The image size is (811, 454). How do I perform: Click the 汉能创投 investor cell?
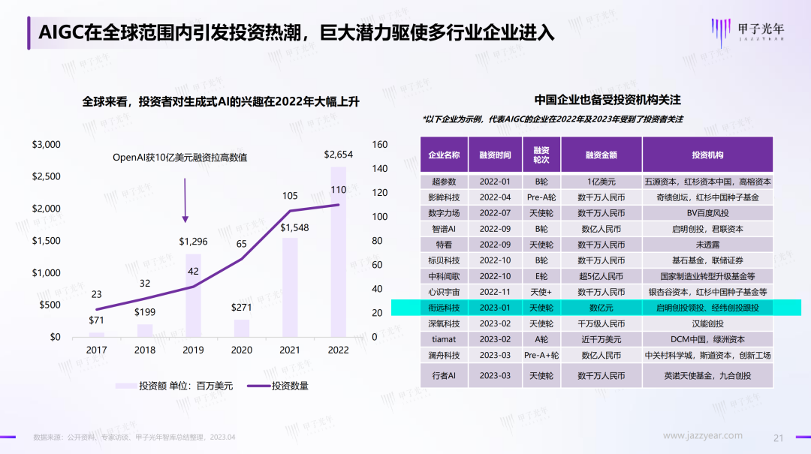[707, 323]
